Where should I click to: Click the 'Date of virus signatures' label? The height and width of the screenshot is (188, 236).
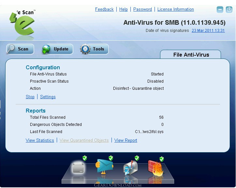pyautogui.click(x=167, y=31)
